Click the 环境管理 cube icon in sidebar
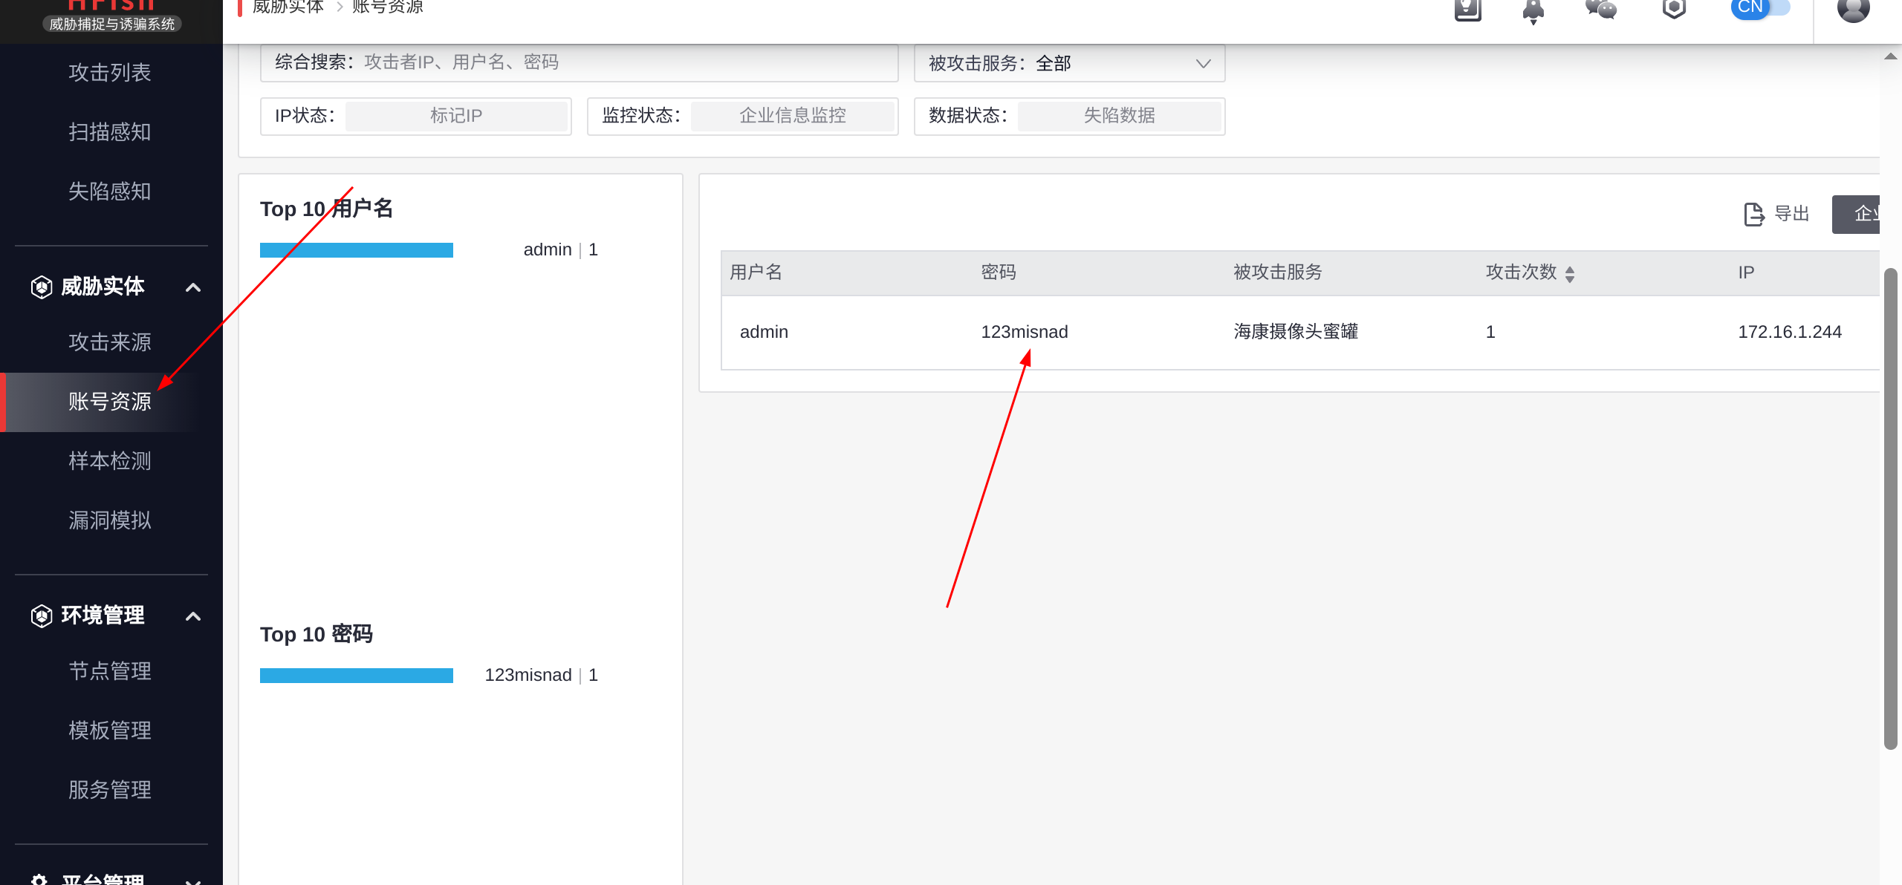Viewport: 1902px width, 885px height. click(42, 615)
